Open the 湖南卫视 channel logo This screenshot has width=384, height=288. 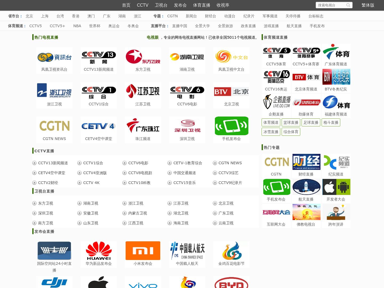187,57
